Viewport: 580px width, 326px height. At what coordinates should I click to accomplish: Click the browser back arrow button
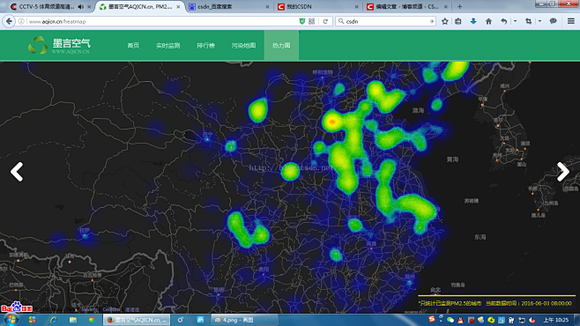(x=9, y=21)
